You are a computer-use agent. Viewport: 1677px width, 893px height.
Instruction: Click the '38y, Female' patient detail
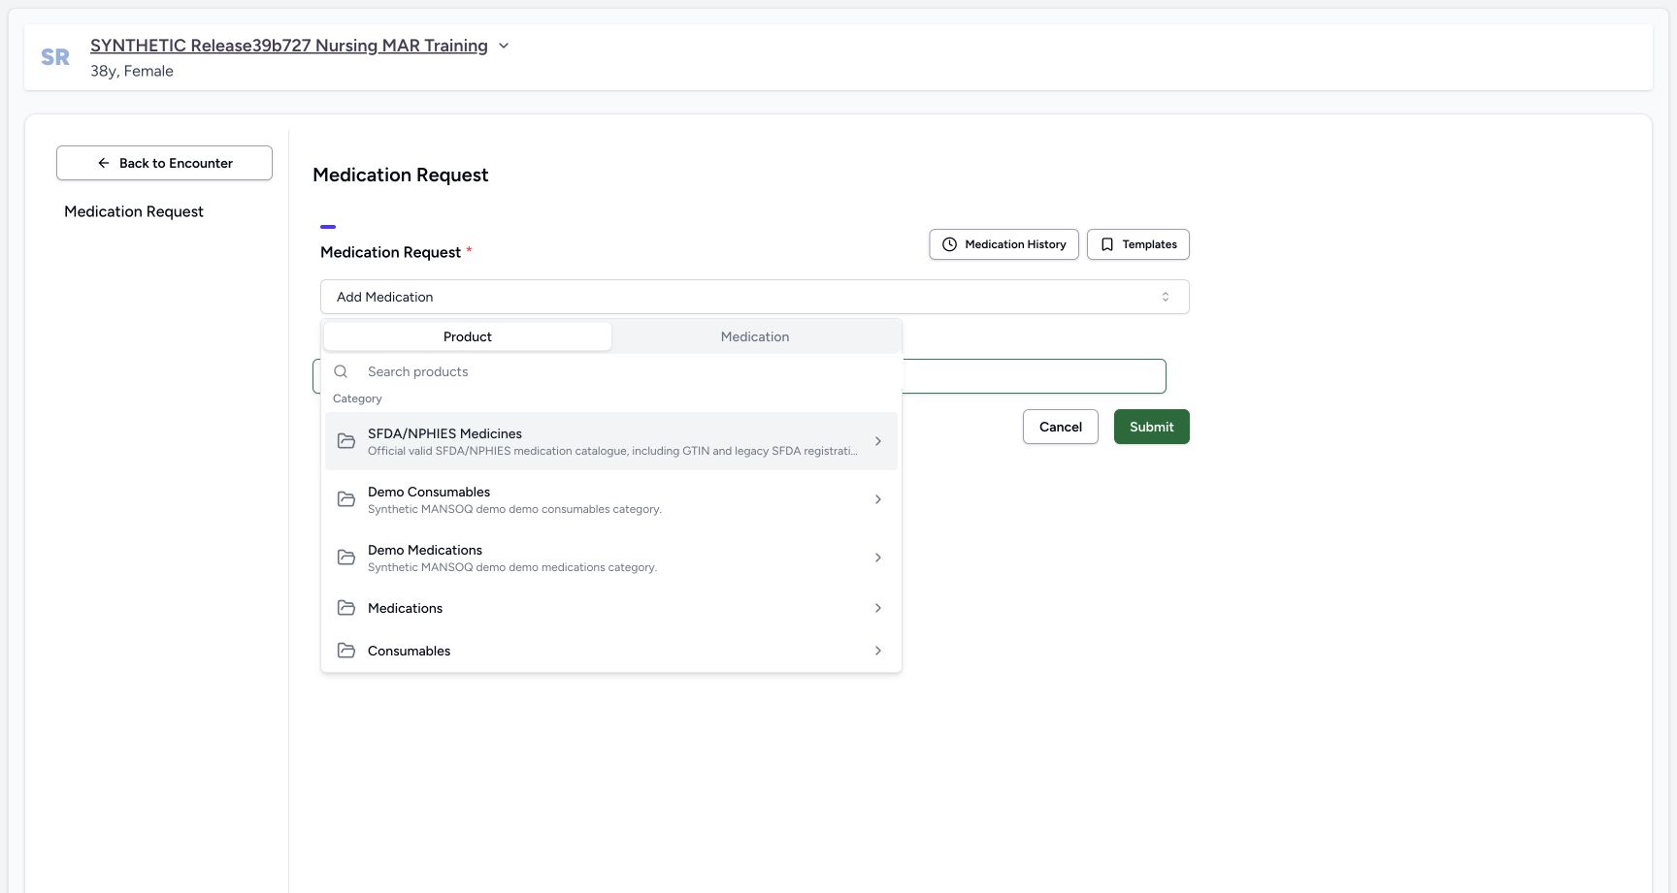(x=132, y=71)
